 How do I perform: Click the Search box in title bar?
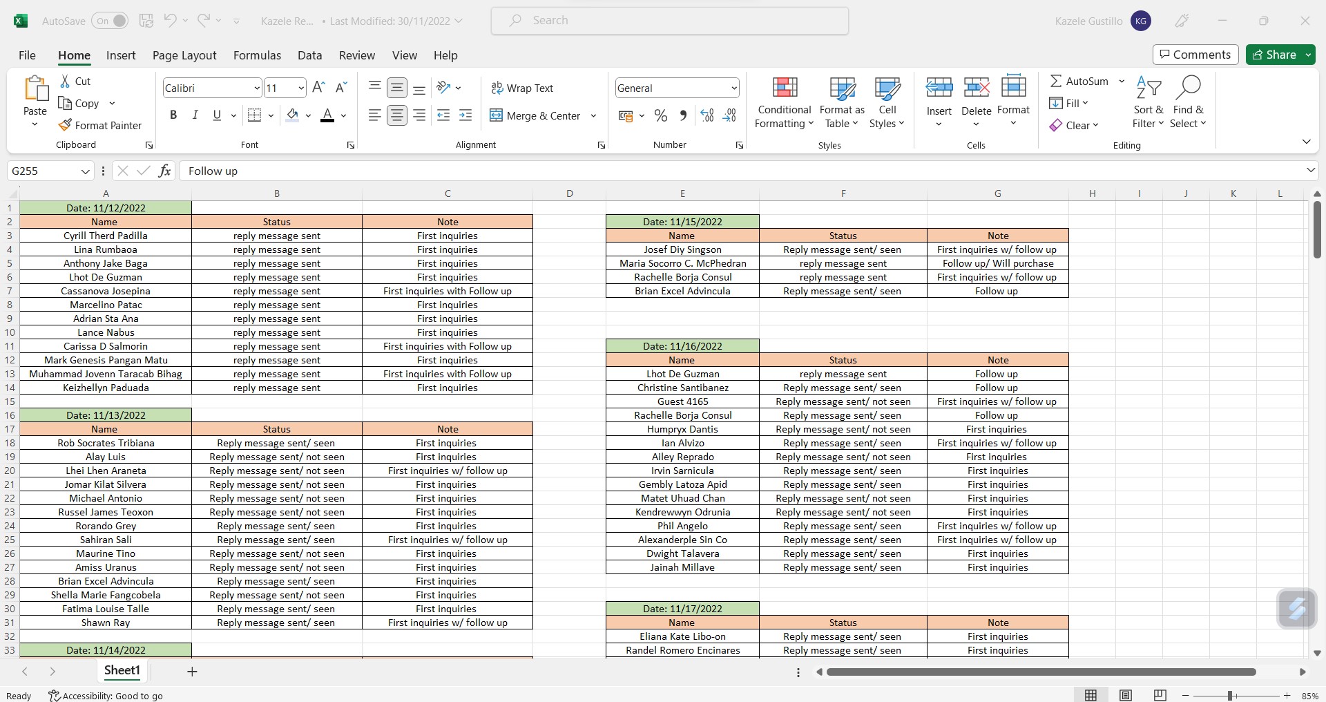click(x=670, y=21)
